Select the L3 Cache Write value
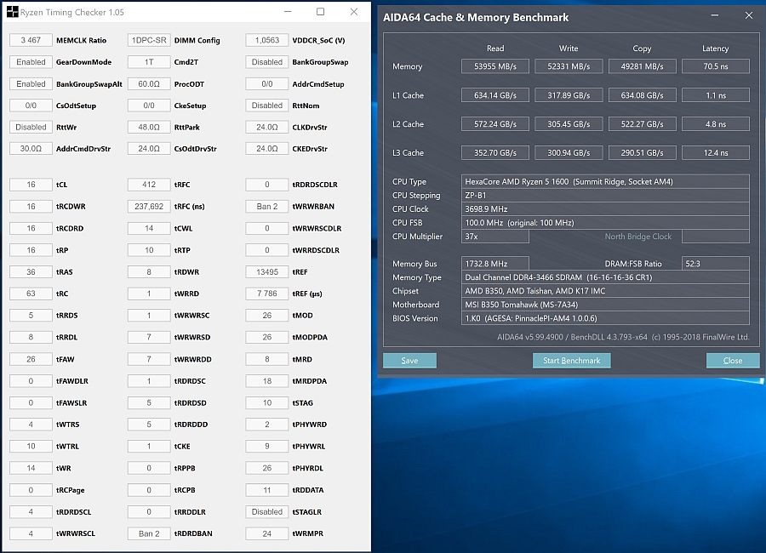The width and height of the screenshot is (766, 553). (569, 153)
